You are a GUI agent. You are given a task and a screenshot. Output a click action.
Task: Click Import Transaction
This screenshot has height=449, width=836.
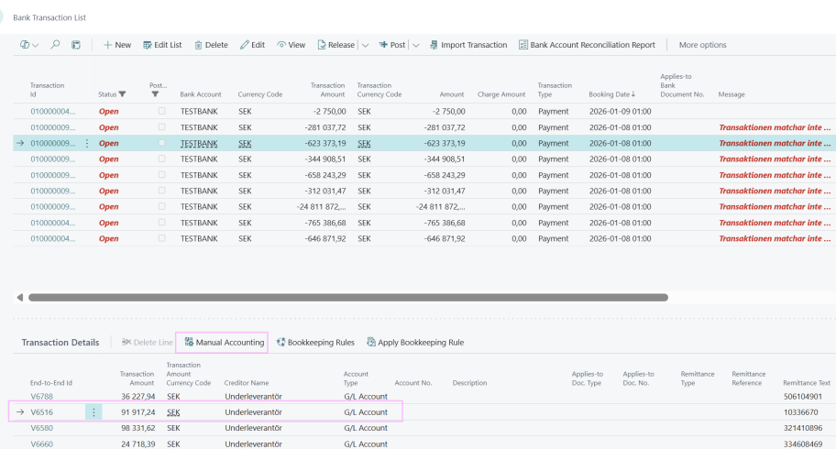tap(468, 45)
